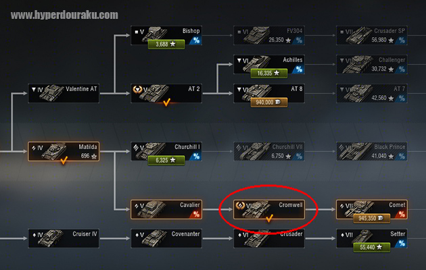
Task: Select the Covenanter tank node
Action: (166, 238)
